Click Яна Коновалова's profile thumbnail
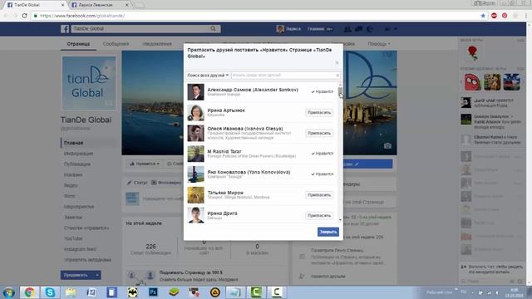This screenshot has width=532, height=299. coord(196,174)
